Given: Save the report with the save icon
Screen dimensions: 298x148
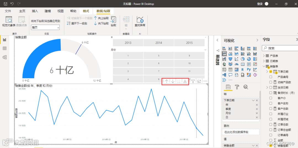Looking at the screenshot, I should pos(6,4).
